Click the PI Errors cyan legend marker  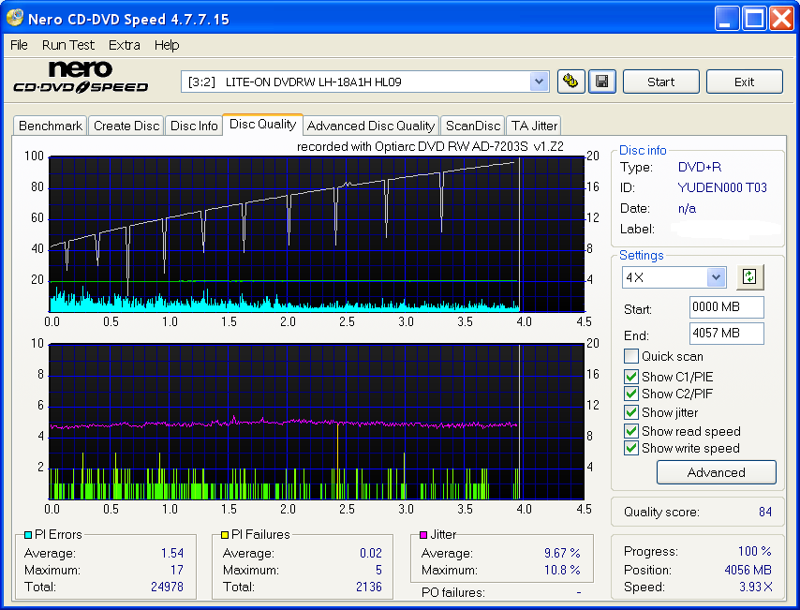coord(29,534)
